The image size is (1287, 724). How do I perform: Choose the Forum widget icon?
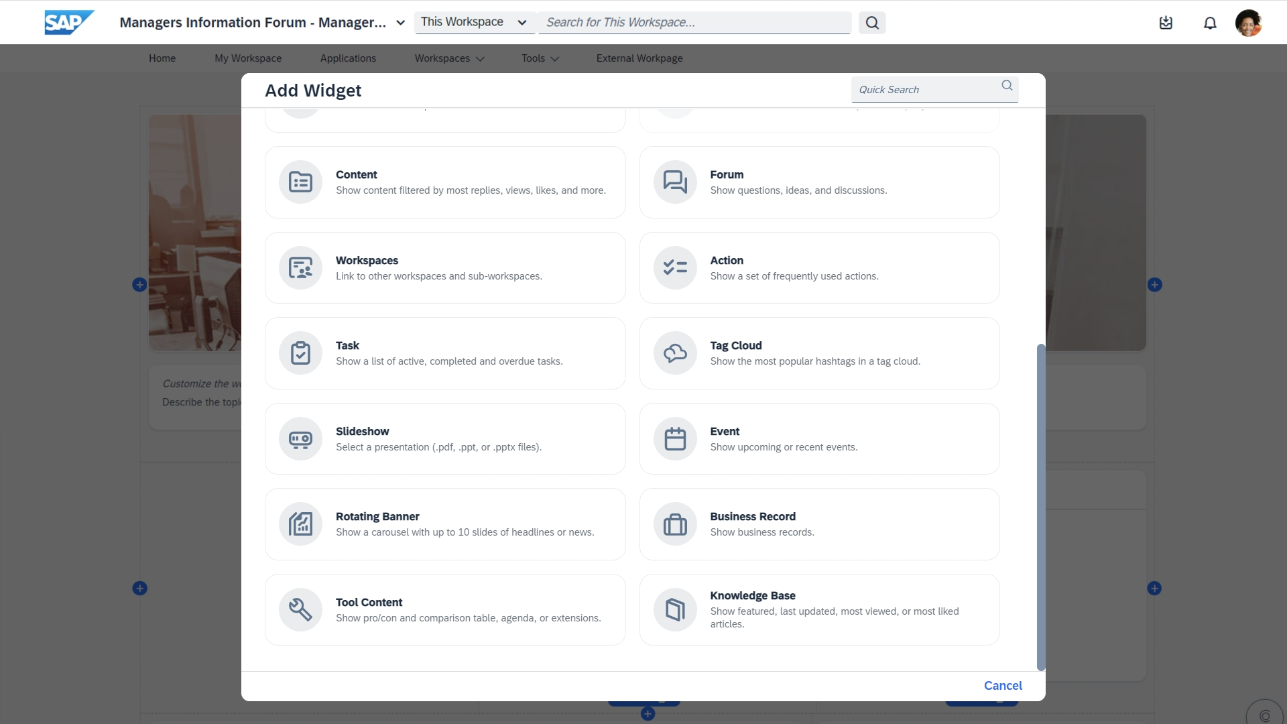tap(675, 182)
